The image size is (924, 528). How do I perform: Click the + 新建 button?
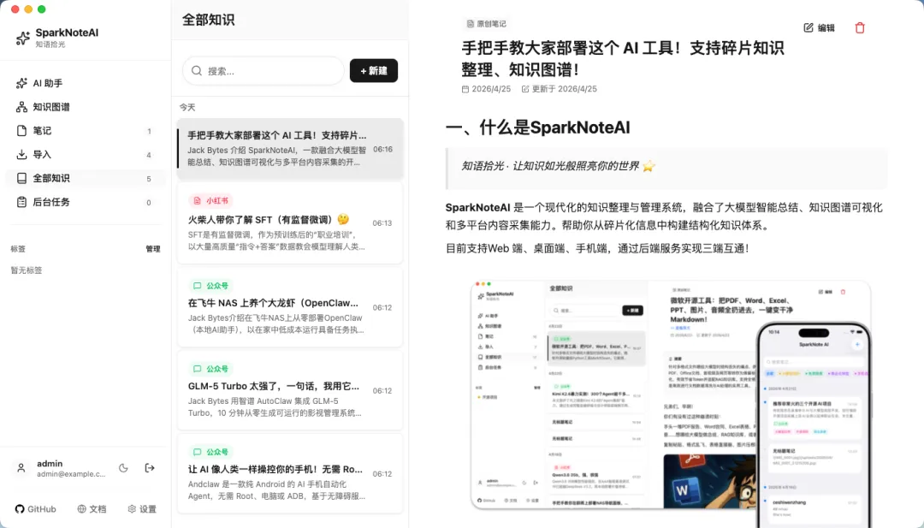(374, 71)
